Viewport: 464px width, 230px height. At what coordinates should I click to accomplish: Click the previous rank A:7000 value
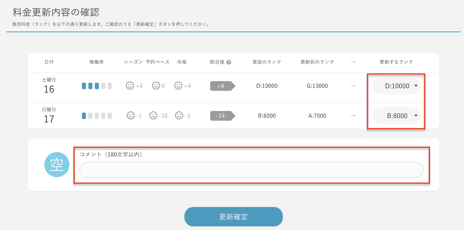click(x=317, y=116)
